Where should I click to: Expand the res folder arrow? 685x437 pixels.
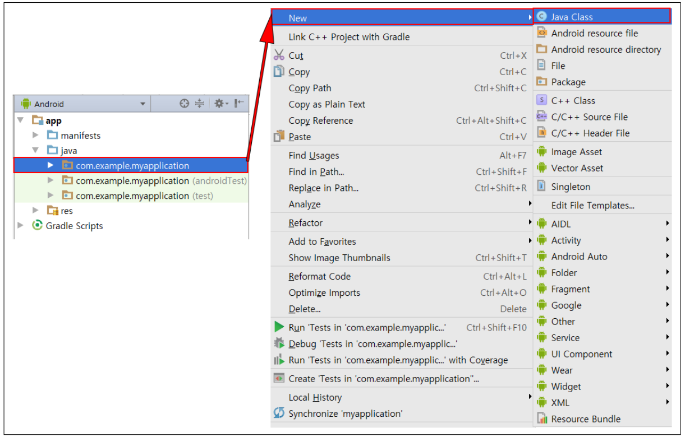[x=35, y=210]
